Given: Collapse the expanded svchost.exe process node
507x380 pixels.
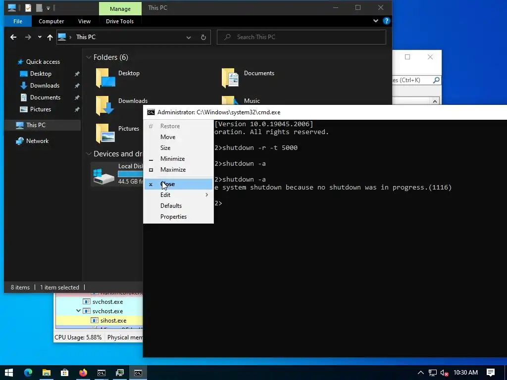Looking at the screenshot, I should 78,311.
